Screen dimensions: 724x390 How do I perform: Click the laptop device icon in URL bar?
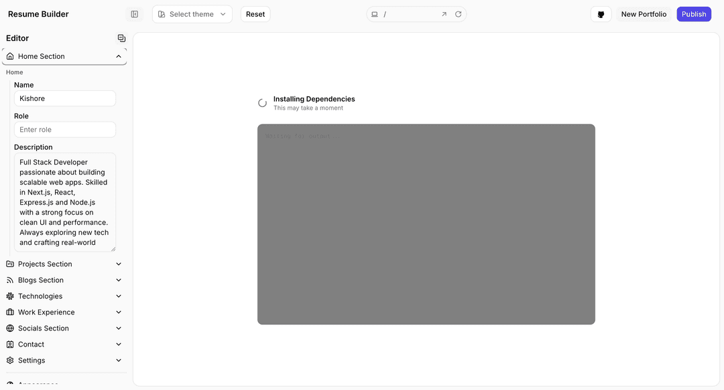click(x=375, y=14)
